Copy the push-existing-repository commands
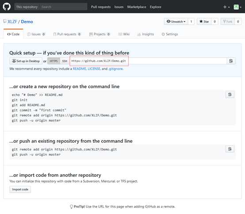This screenshot has height=214, width=245. coord(230,149)
